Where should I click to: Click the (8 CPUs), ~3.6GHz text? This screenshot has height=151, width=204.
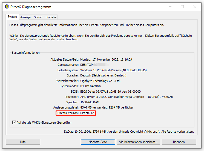(160, 97)
